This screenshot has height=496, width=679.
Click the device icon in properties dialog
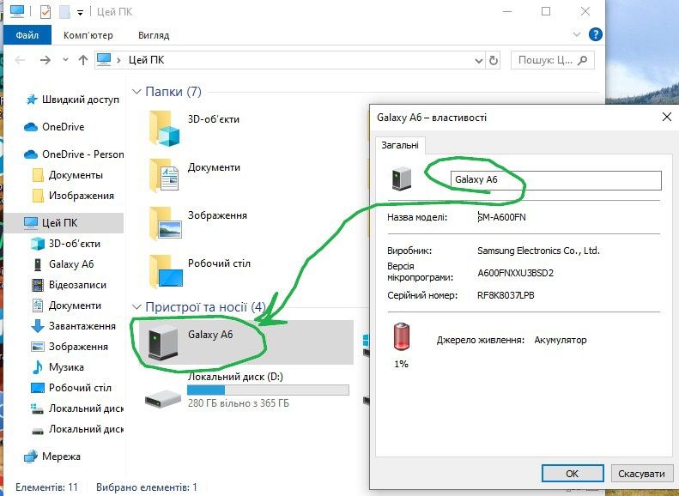[x=402, y=178]
